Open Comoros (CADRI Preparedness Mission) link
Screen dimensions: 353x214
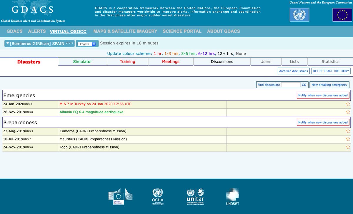point(93,131)
